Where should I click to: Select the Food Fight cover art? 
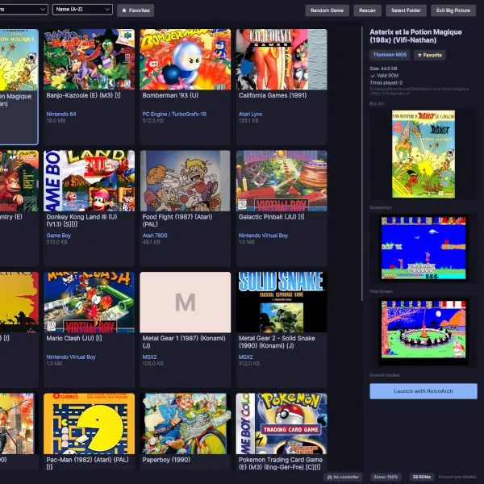point(186,181)
